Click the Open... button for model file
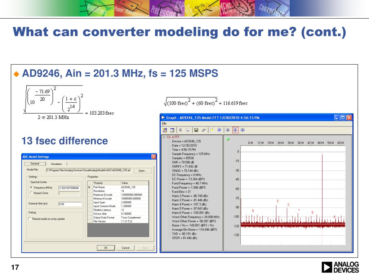 142,171
